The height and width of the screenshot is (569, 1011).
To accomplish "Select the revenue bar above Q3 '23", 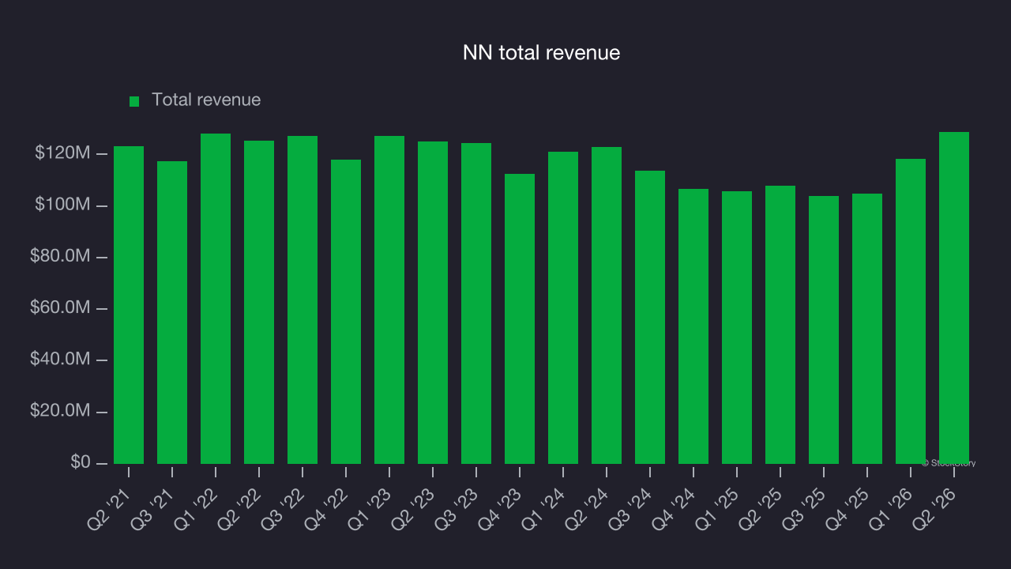I will coord(476,303).
